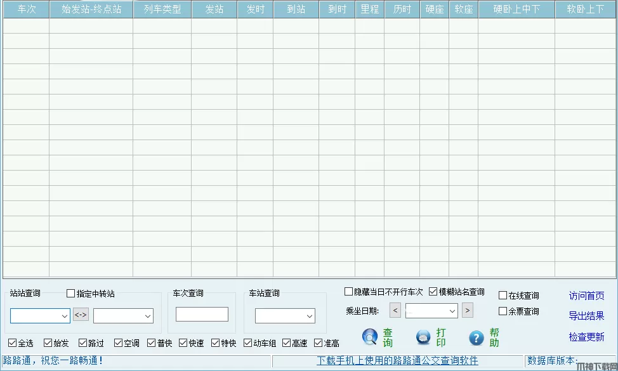Uncheck the 动车组 train type filter
The height and width of the screenshot is (371, 618).
pos(248,343)
